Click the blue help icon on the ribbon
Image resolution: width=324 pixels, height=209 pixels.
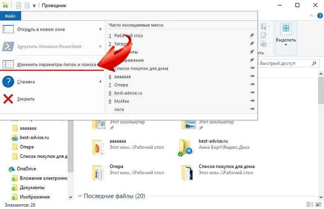pyautogui.click(x=320, y=16)
